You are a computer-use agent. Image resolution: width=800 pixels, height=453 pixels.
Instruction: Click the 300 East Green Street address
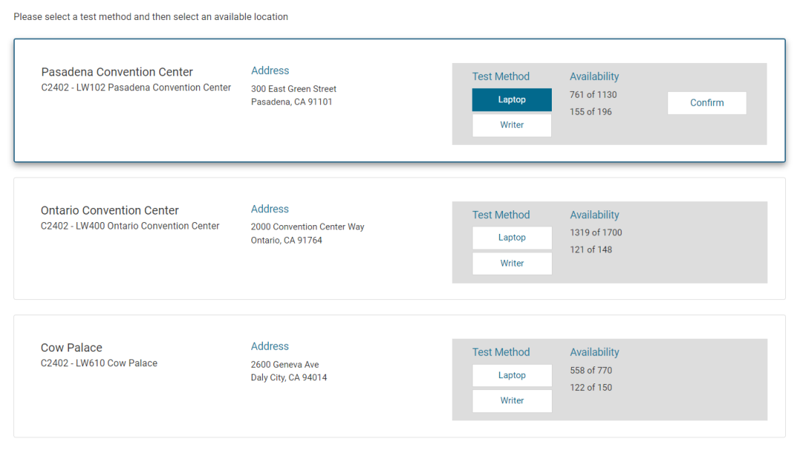293,89
